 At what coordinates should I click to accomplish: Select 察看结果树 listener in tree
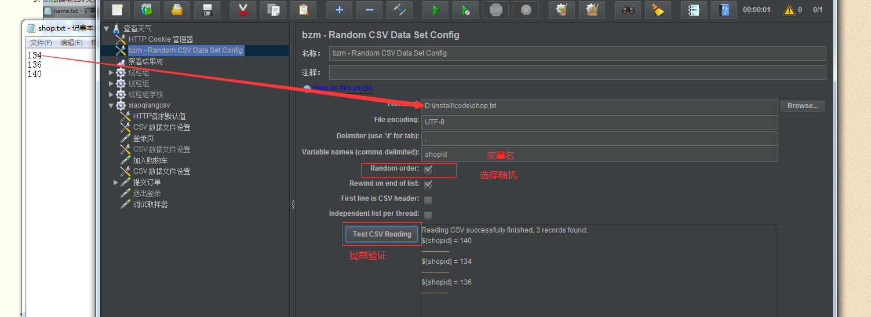coord(145,61)
